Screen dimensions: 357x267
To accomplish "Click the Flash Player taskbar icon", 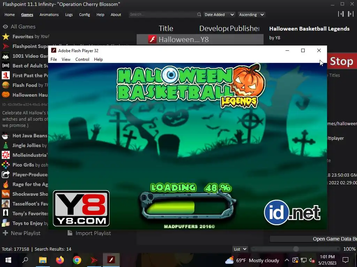I will [111, 260].
